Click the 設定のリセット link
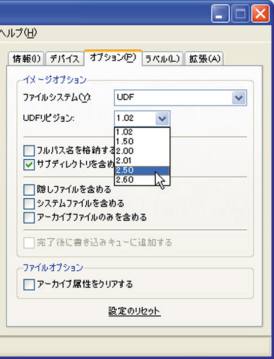 click(134, 311)
